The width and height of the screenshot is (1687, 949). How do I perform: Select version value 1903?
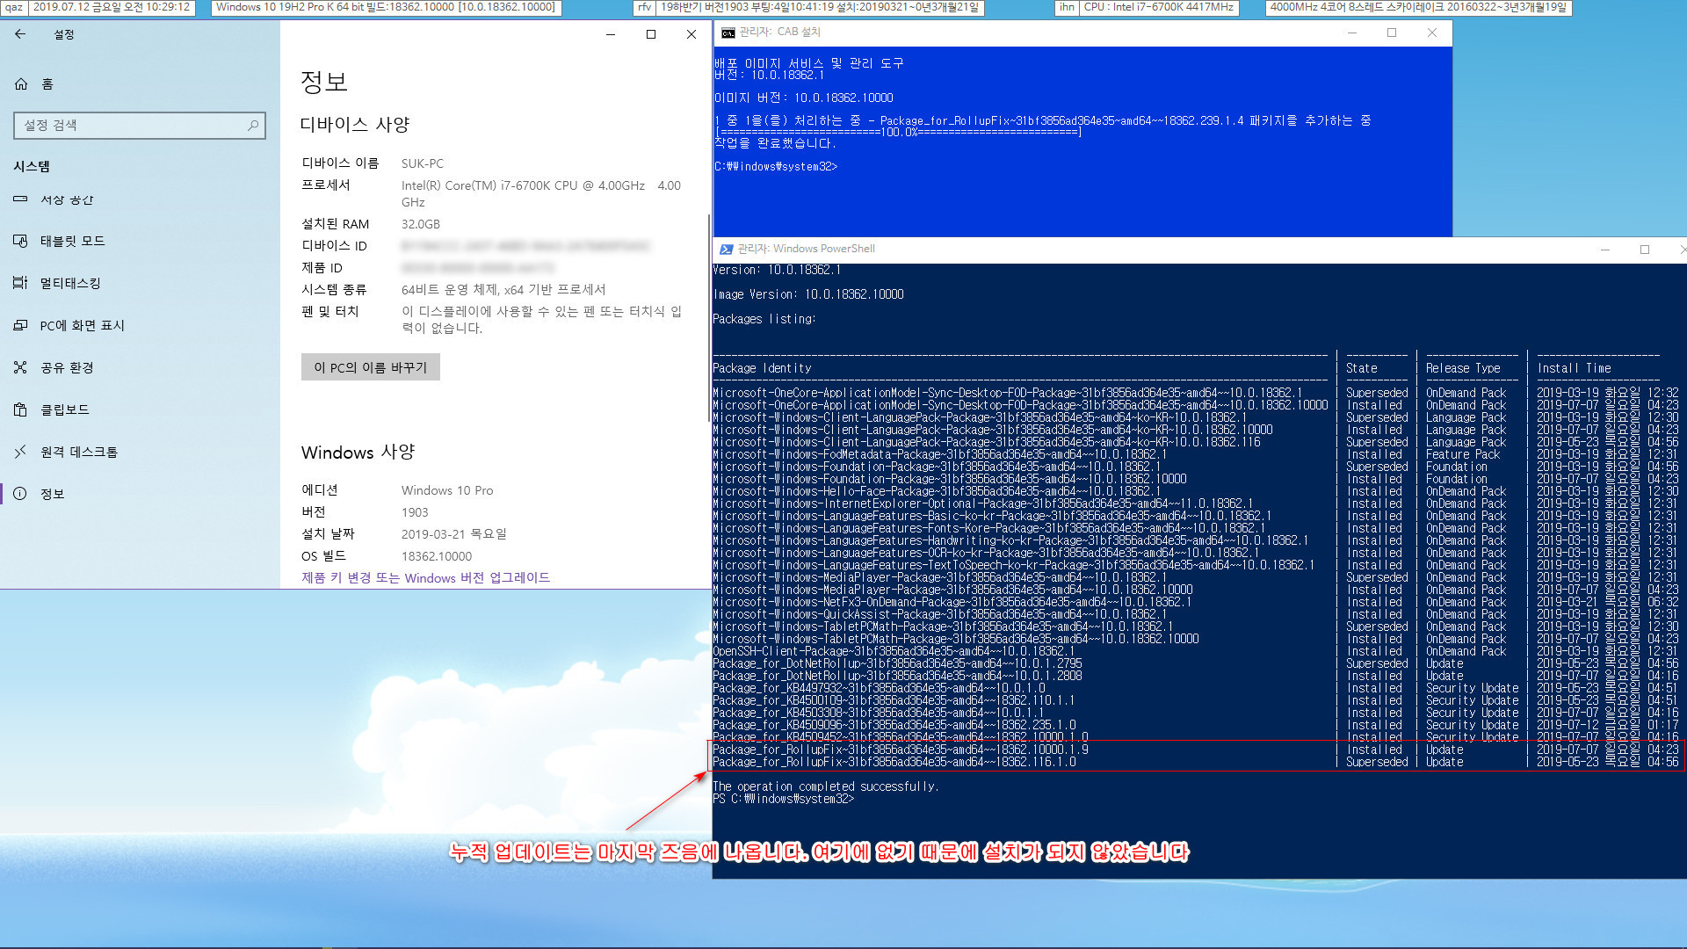[x=415, y=512]
